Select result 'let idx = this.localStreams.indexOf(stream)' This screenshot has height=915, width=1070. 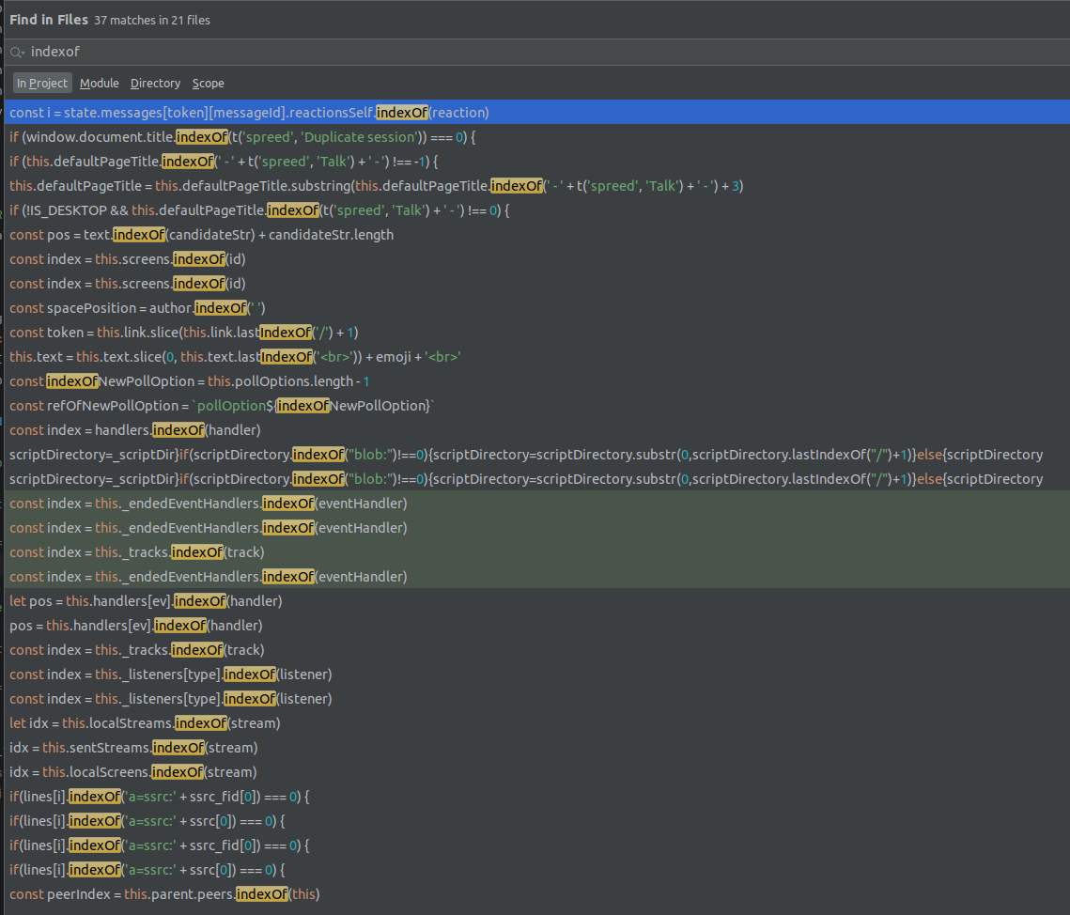(x=537, y=723)
